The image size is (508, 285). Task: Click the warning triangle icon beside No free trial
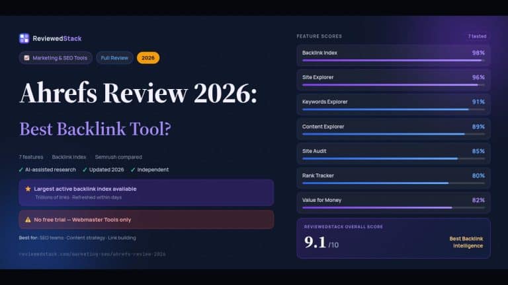pos(28,220)
